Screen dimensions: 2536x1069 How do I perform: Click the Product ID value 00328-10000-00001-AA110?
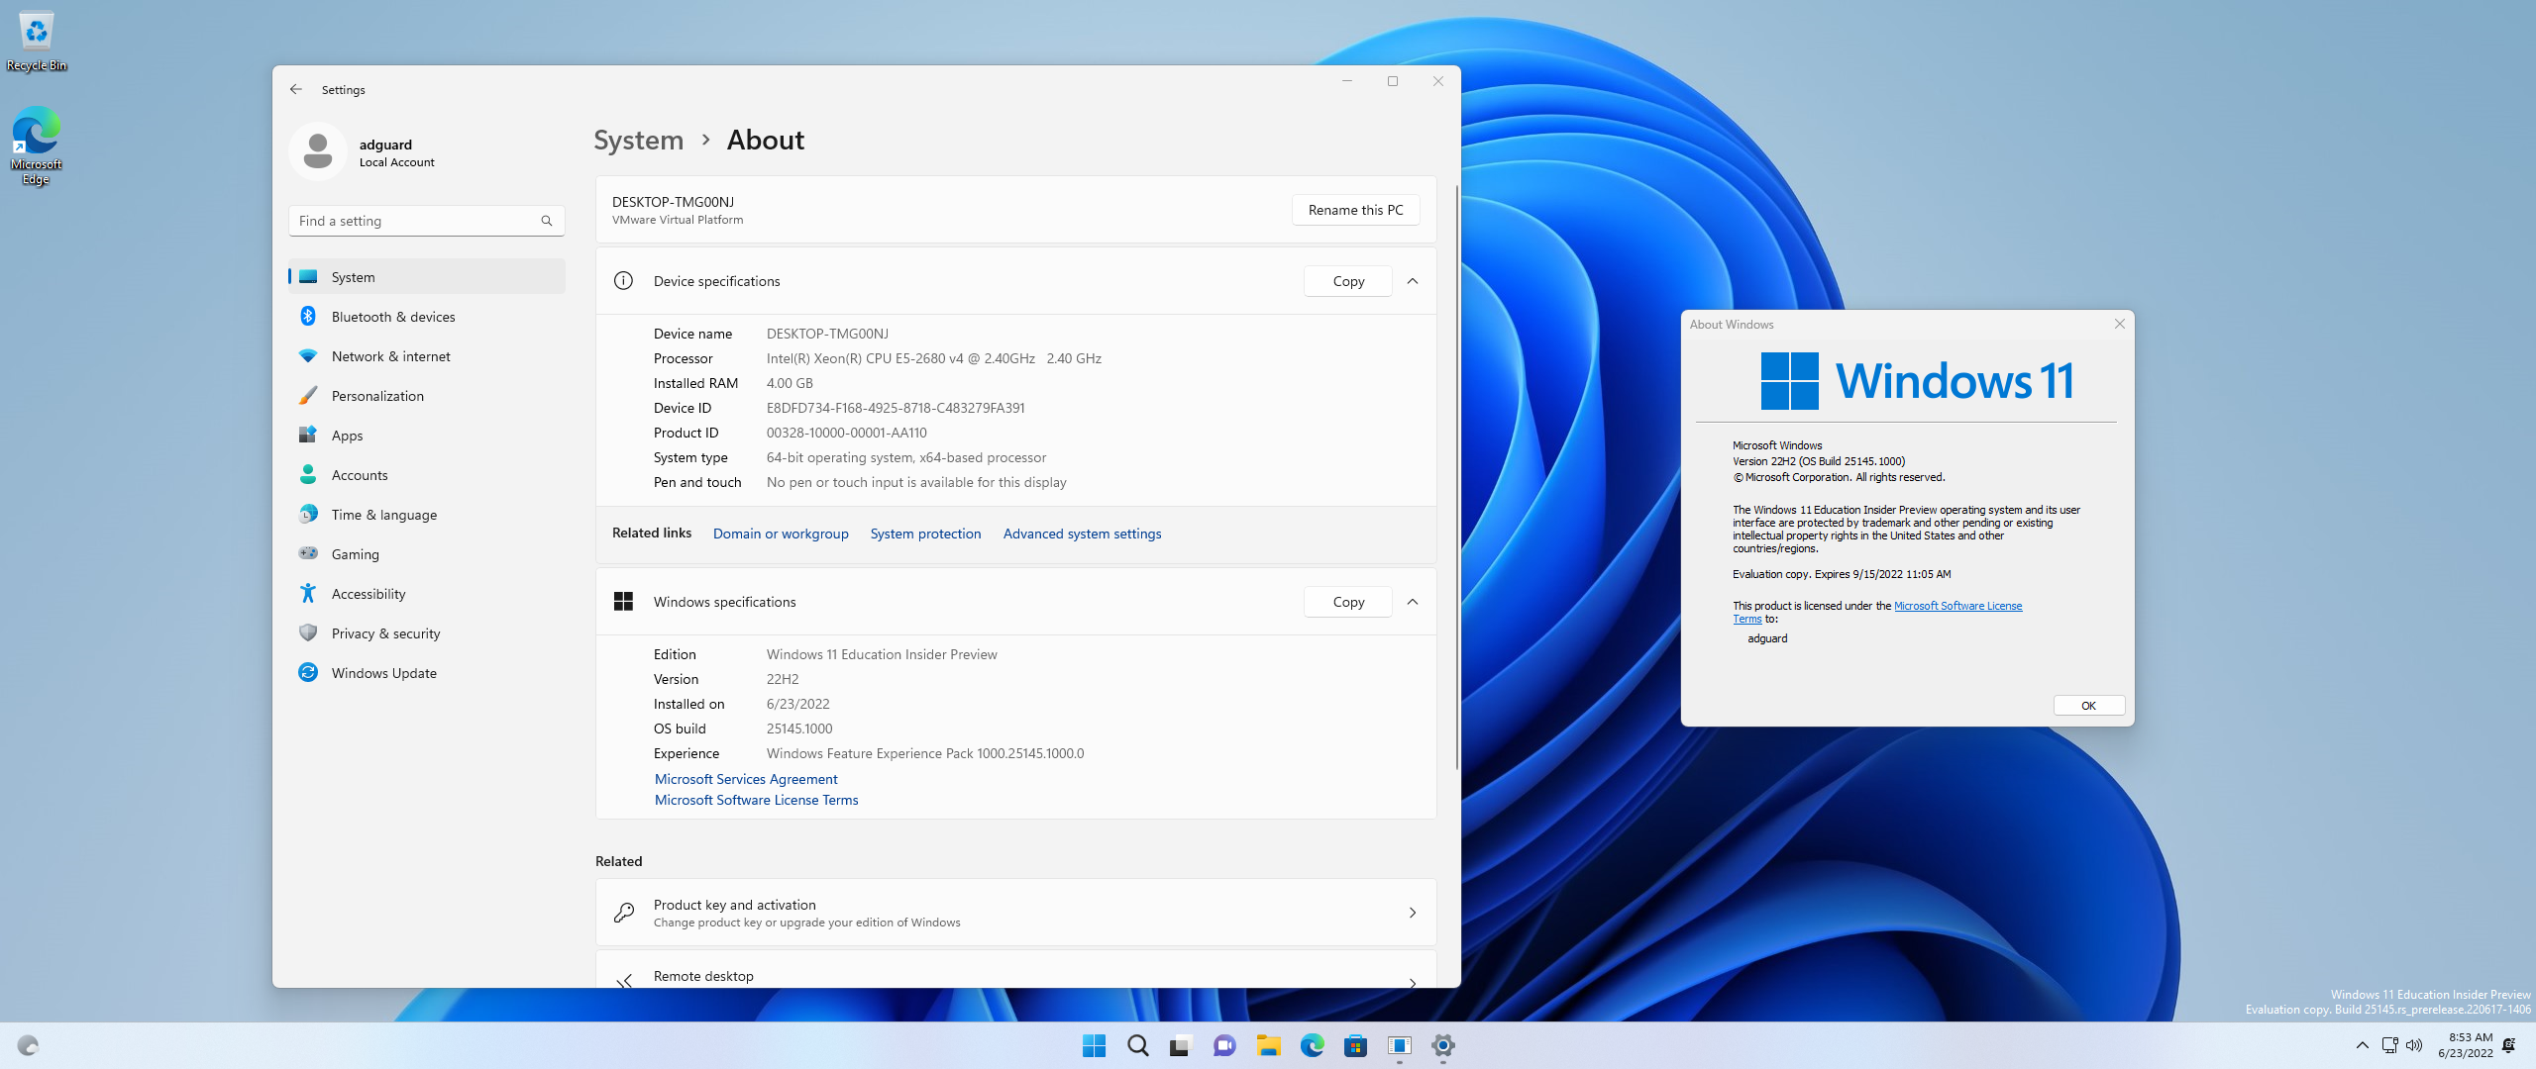tap(847, 433)
